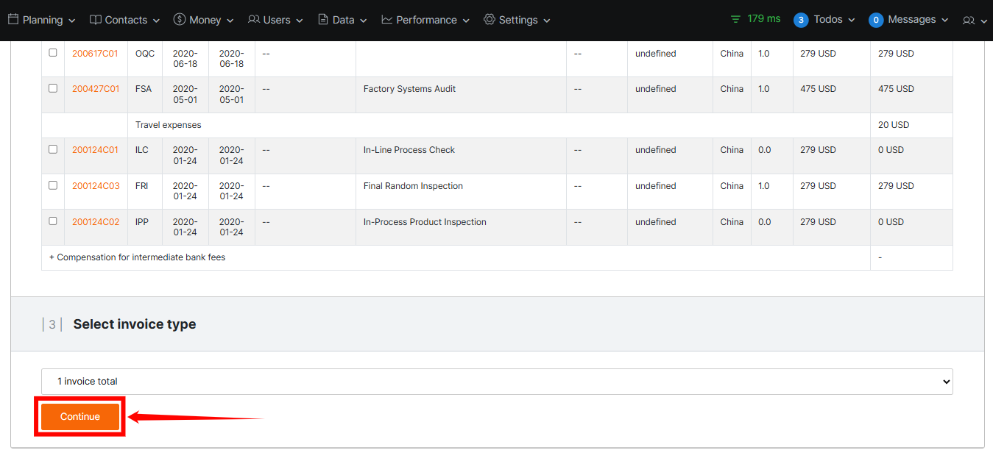Open the Planning calendar icon
Screen dimensions: 993x464
(13, 19)
